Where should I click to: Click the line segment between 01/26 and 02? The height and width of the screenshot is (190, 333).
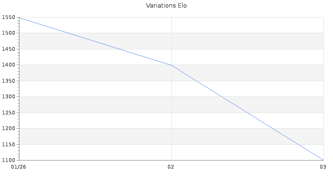click(95, 41)
